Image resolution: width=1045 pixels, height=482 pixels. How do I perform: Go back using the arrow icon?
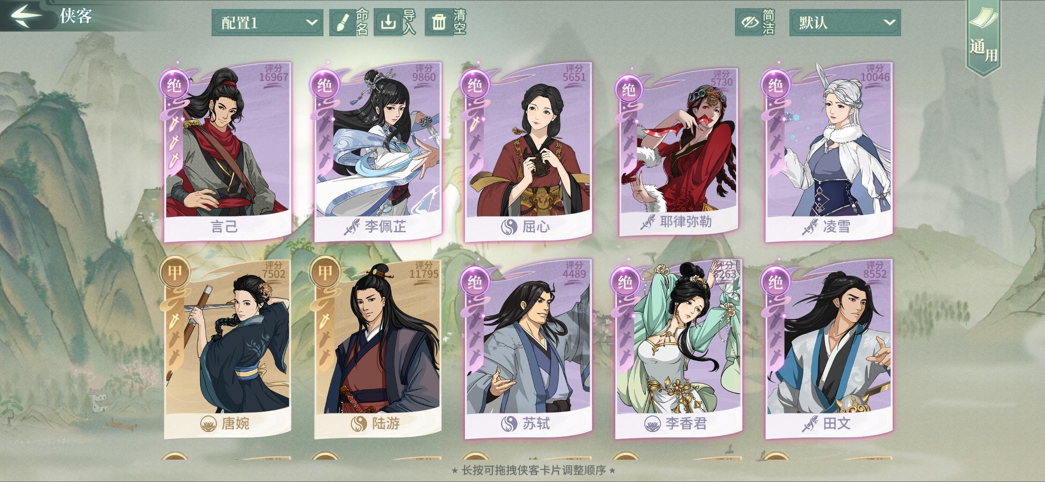(27, 16)
